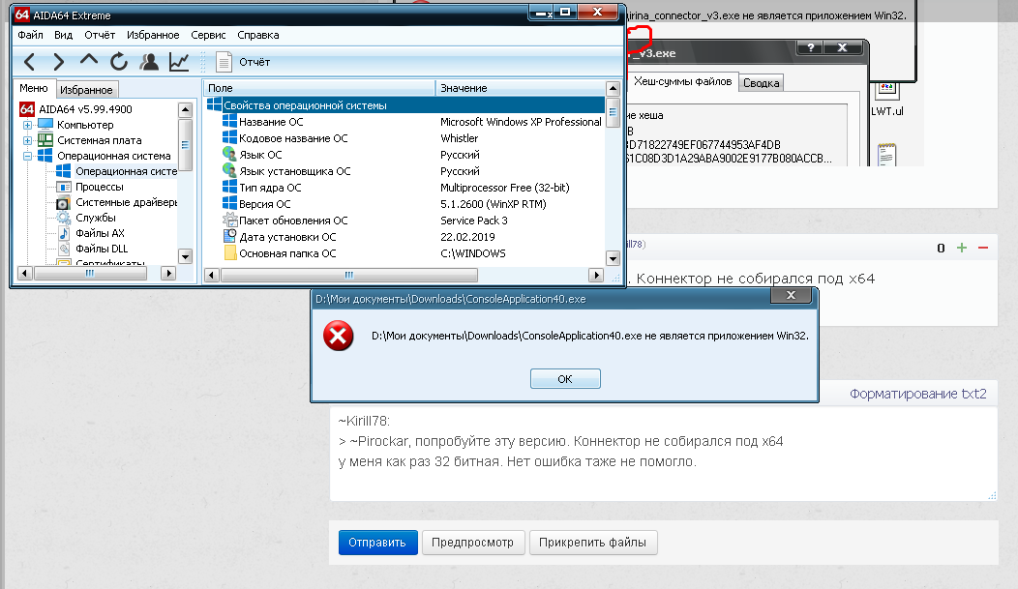The width and height of the screenshot is (1018, 589).
Task: Open the Сервис menu
Action: [208, 35]
